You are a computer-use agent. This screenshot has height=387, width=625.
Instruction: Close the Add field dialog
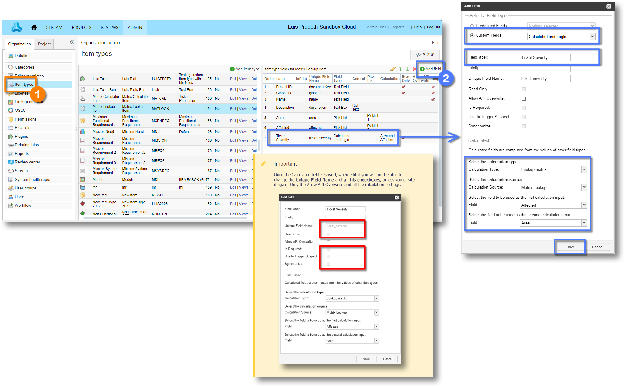tap(608, 6)
